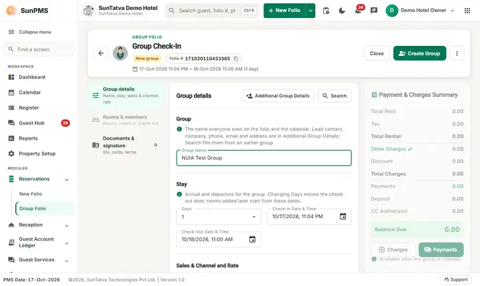Click the New group status tag
Image resolution: width=480 pixels, height=286 pixels.
point(147,59)
